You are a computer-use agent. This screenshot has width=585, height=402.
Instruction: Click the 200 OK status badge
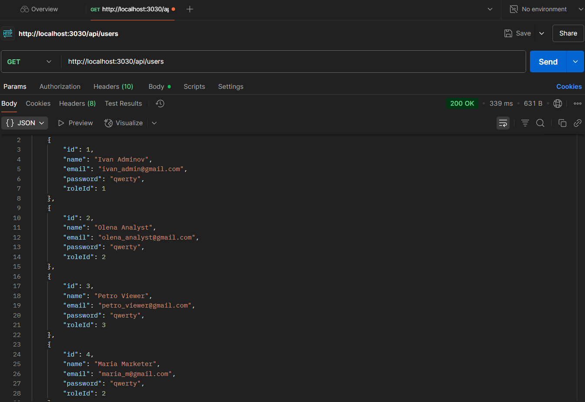462,104
